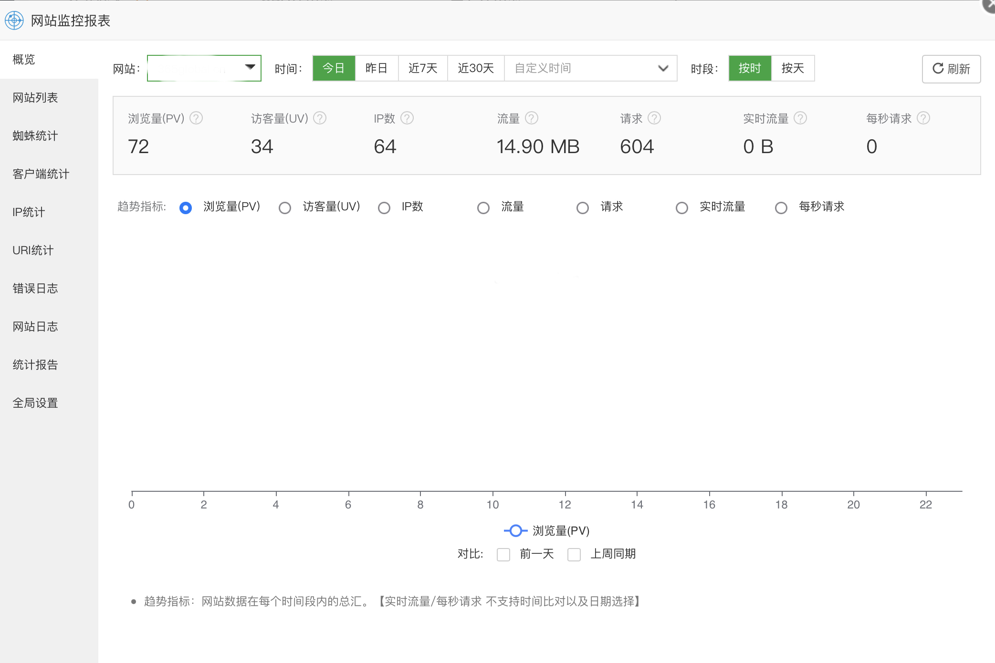The height and width of the screenshot is (663, 995).
Task: Switch the period to 按时
Action: click(750, 68)
